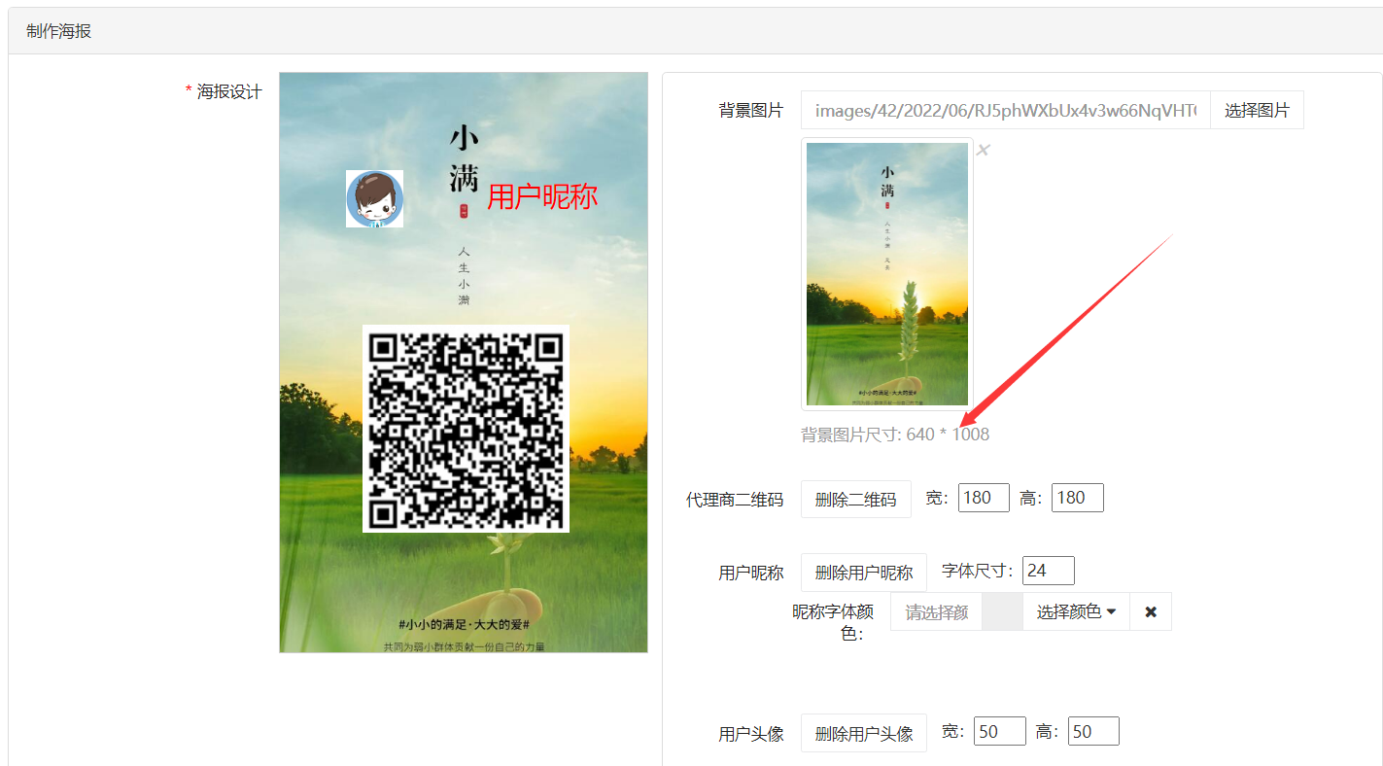Open the 选择颜色 color dropdown

click(x=1076, y=611)
